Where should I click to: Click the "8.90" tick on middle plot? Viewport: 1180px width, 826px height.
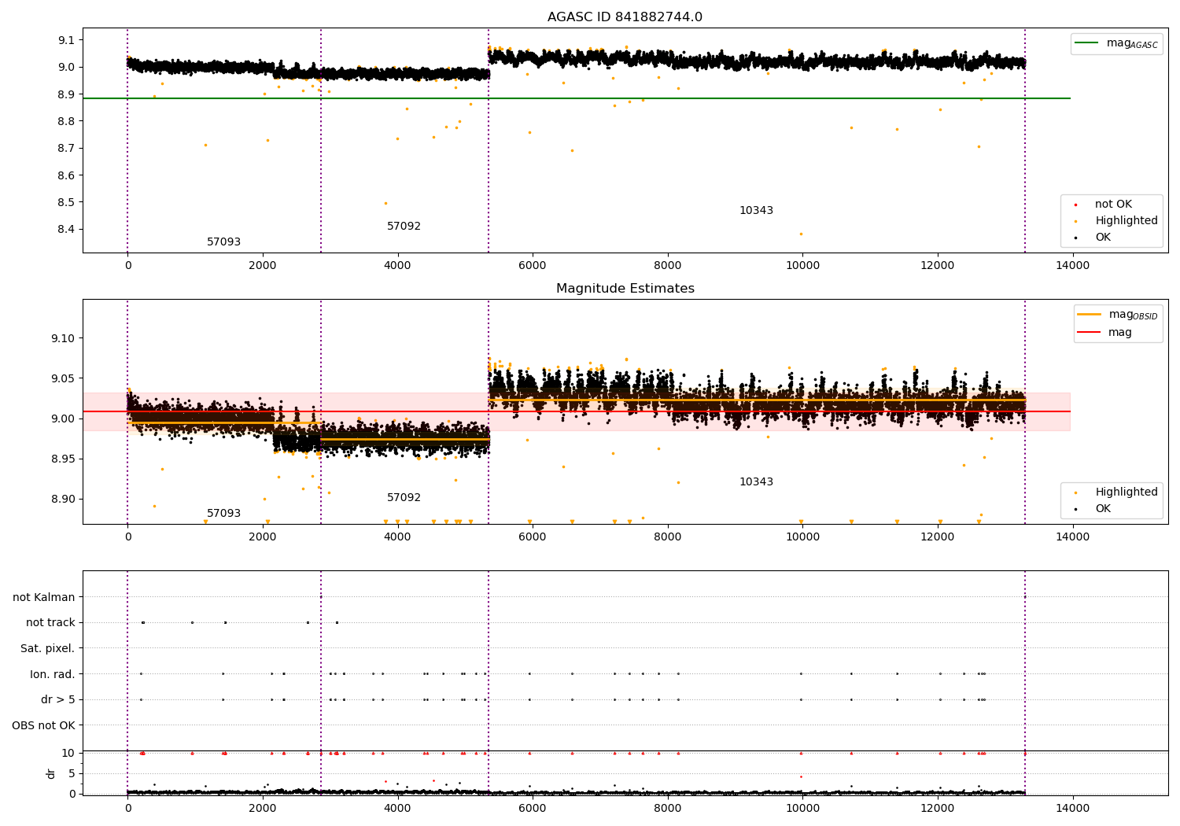click(64, 500)
